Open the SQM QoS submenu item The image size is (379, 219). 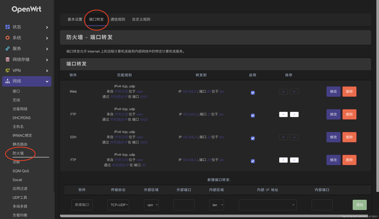coord(21,171)
